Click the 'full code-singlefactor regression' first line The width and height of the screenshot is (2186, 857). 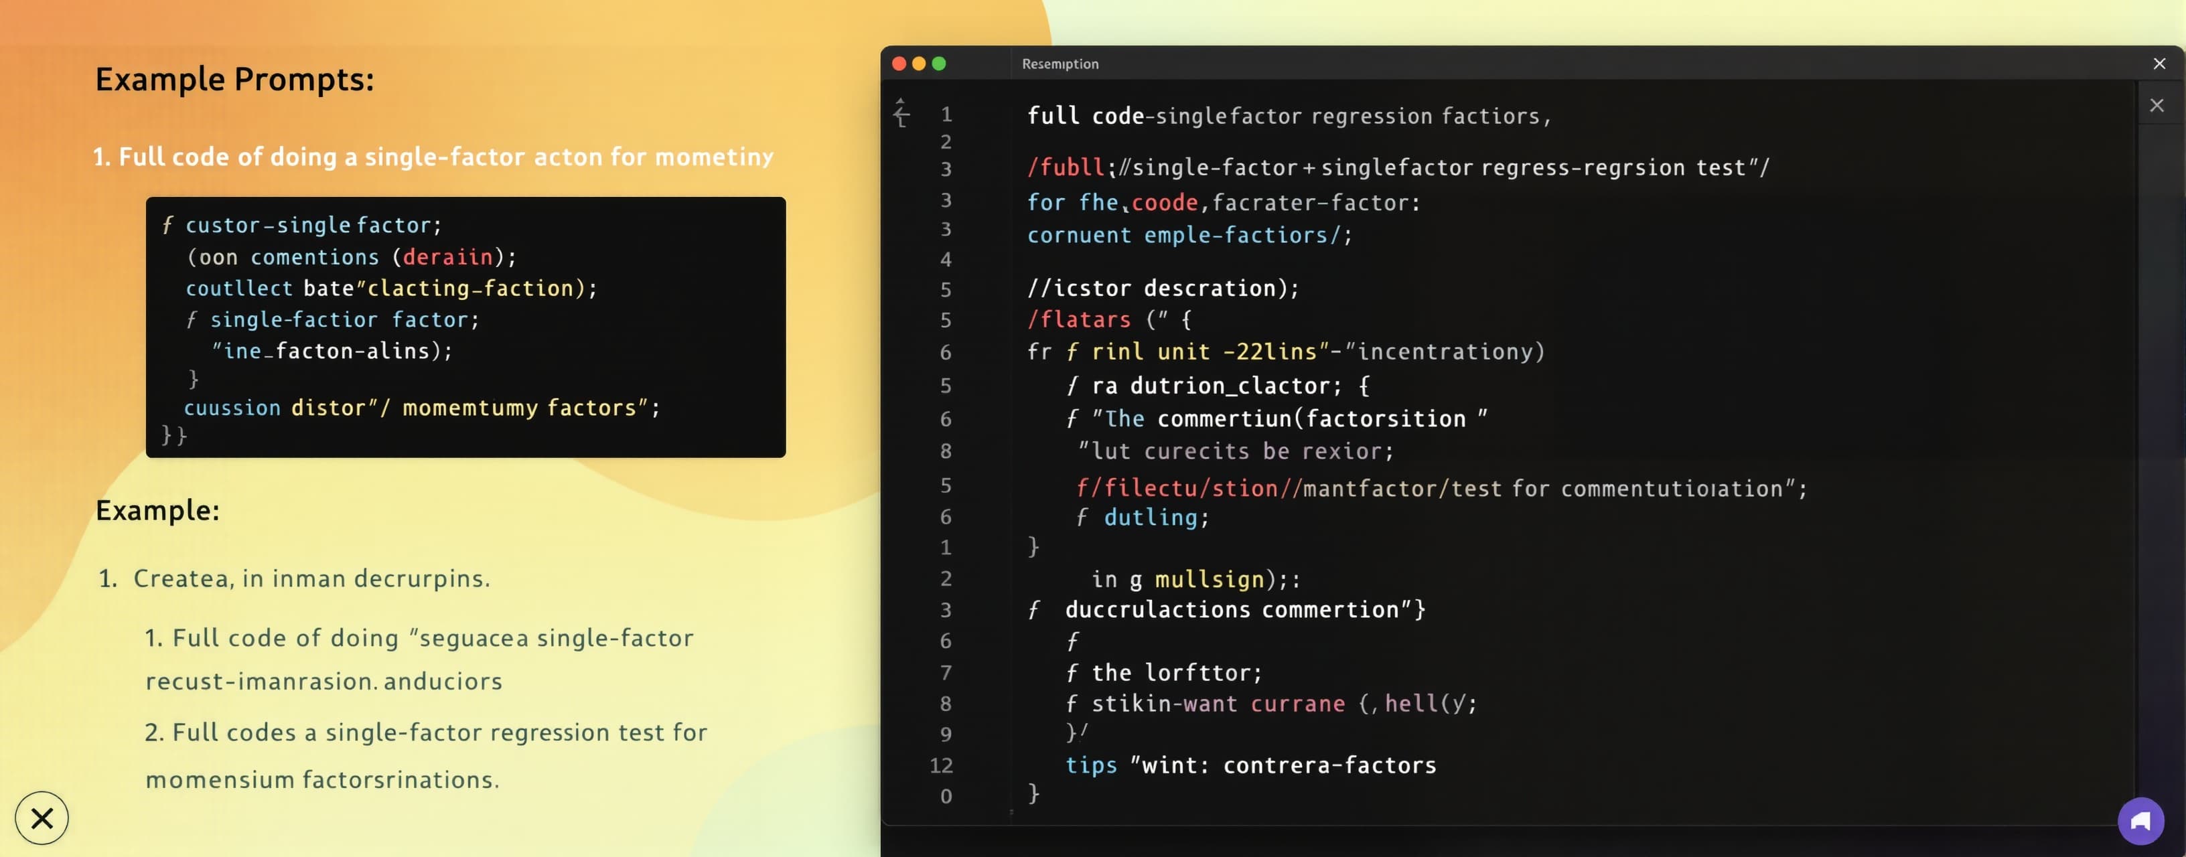[x=1289, y=116]
